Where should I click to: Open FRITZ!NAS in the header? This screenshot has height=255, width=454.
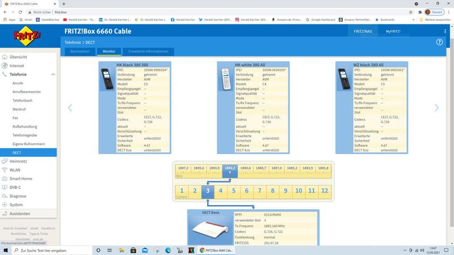click(363, 31)
